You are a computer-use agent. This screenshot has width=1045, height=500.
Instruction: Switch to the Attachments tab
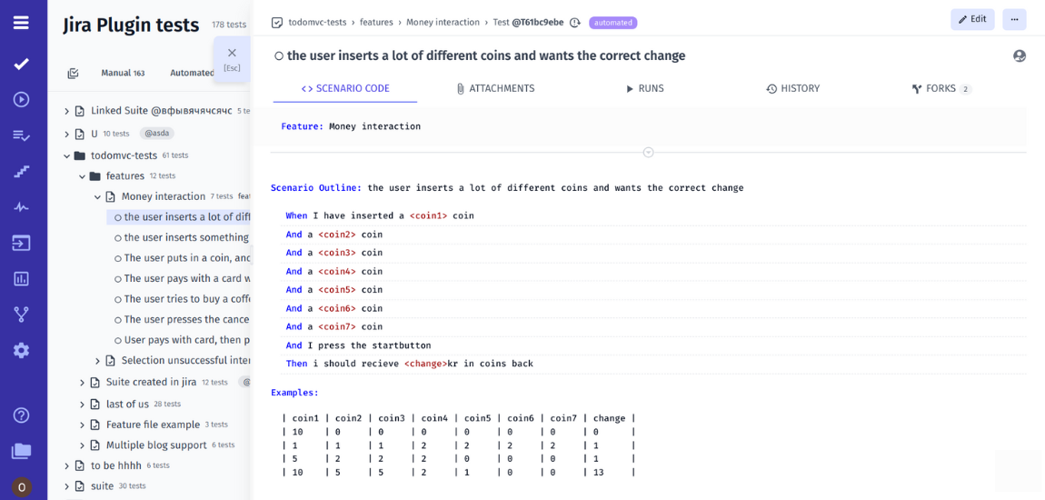click(x=495, y=89)
